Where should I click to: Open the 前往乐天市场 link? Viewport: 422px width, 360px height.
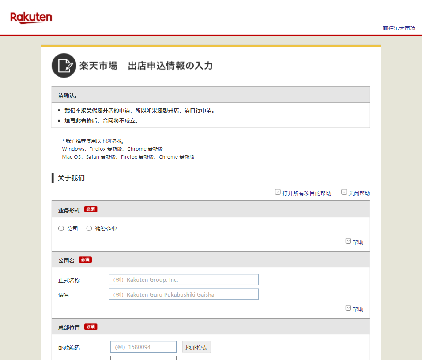tap(399, 28)
